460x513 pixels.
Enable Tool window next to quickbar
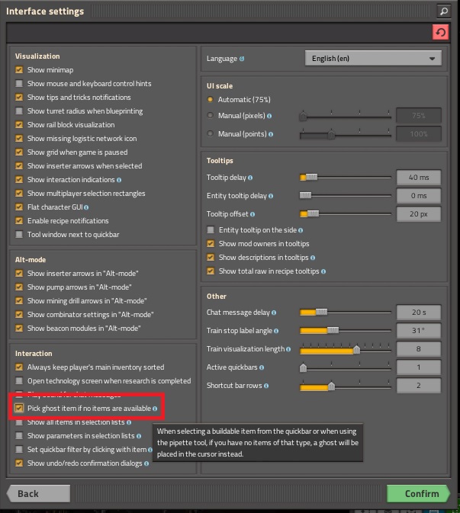click(x=19, y=235)
